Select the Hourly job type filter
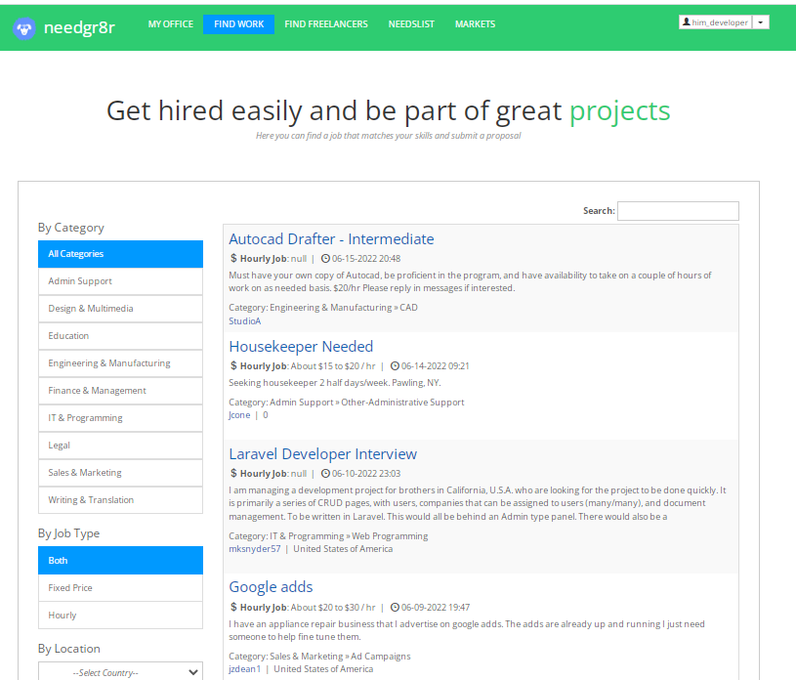Image resolution: width=796 pixels, height=680 pixels. [120, 616]
